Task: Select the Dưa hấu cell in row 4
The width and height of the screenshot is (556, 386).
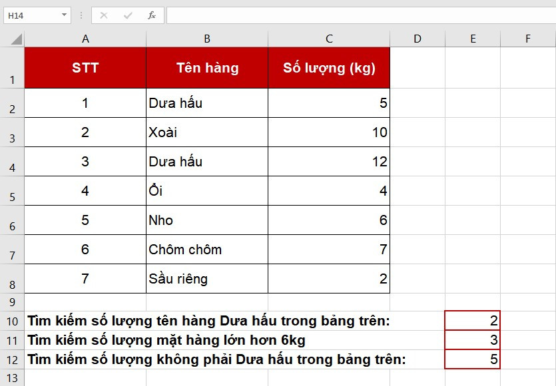Action: (207, 161)
